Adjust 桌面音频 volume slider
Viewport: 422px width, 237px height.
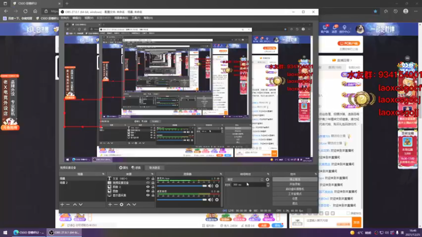click(182, 200)
